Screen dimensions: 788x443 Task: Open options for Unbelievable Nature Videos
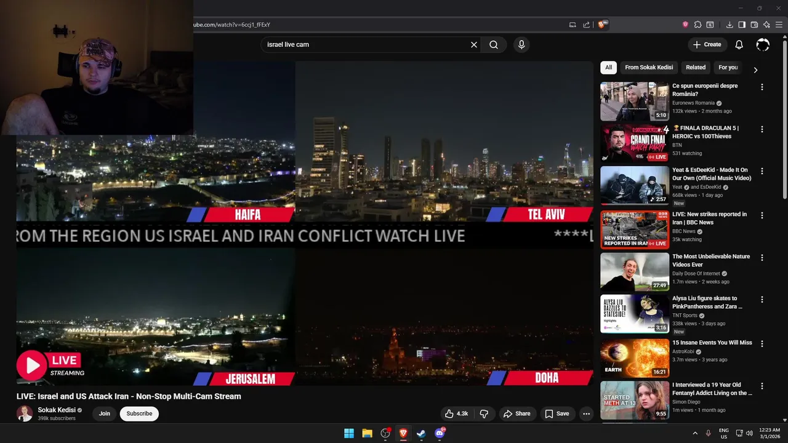coord(762,258)
